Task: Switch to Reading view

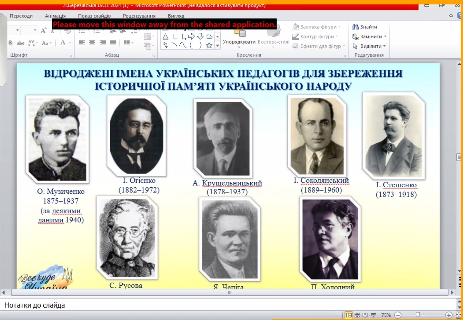Action: [x=365, y=315]
